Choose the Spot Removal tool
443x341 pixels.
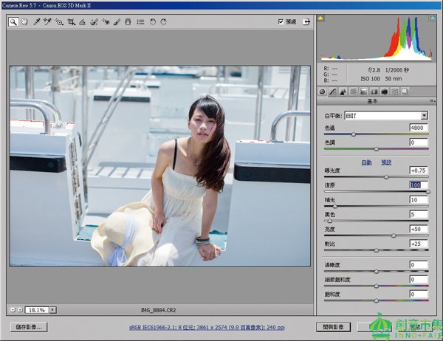[94, 21]
